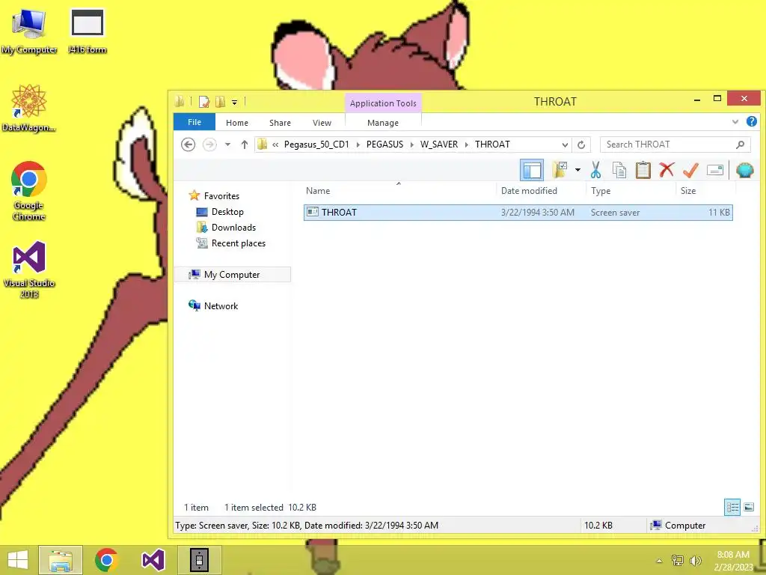This screenshot has width=766, height=575.
Task: Open the recent locations dropdown
Action: (x=227, y=144)
